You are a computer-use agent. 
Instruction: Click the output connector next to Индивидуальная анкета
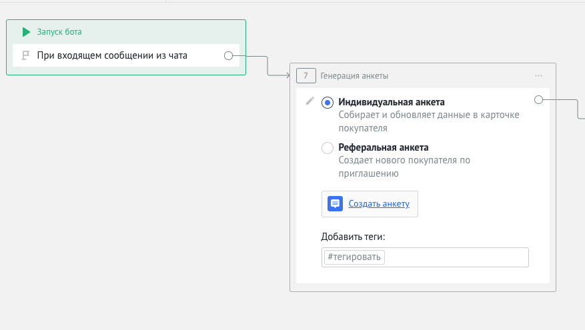point(539,100)
